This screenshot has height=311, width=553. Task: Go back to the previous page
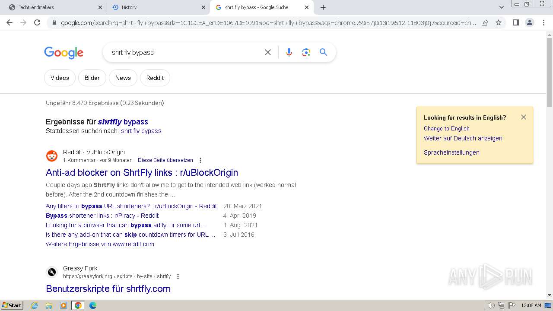10,22
